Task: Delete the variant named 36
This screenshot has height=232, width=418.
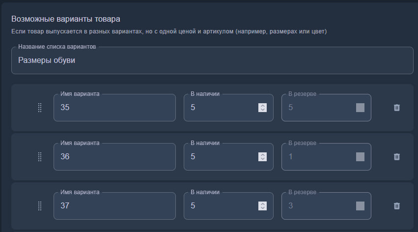Action: pos(397,157)
